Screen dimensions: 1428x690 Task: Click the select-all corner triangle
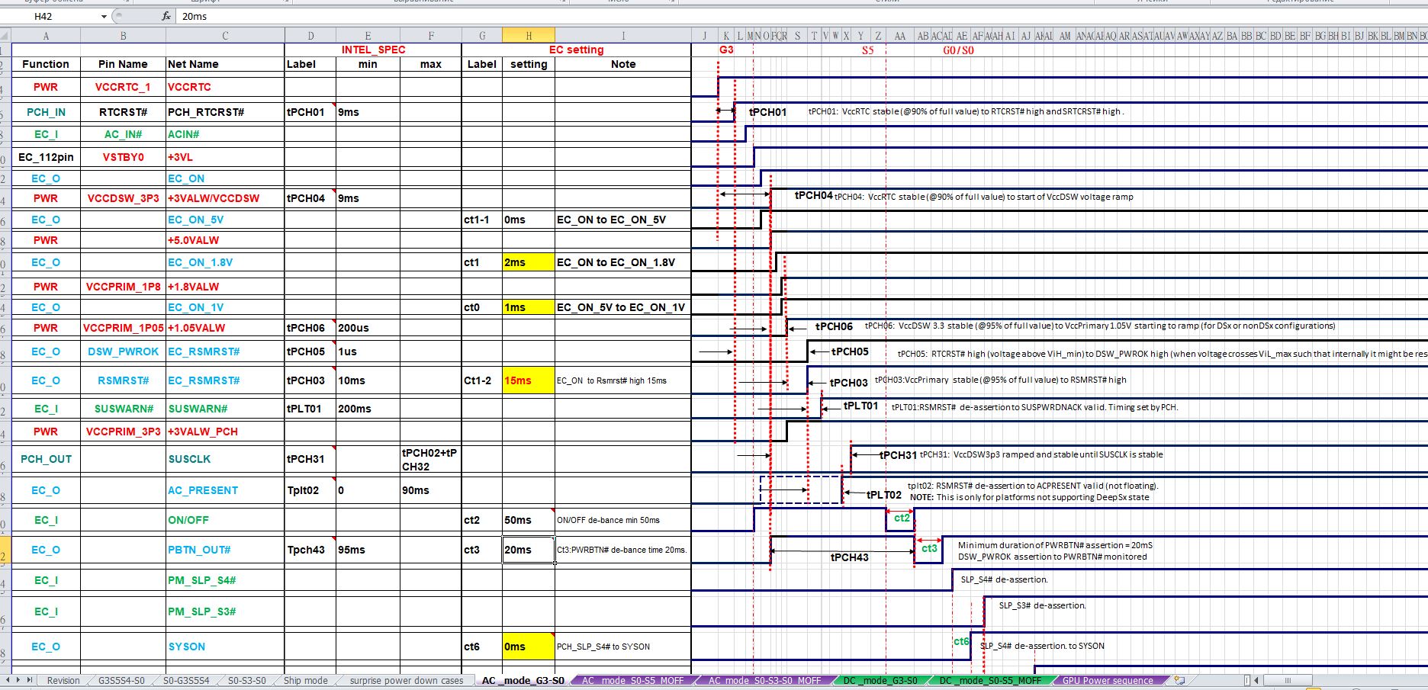coord(5,36)
